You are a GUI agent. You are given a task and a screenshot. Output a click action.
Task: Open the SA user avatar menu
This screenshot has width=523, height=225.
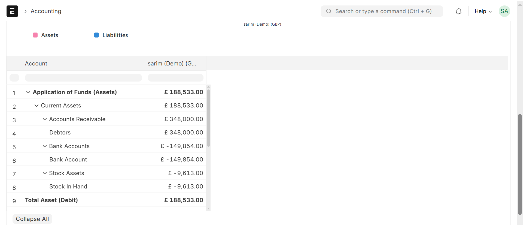click(x=504, y=11)
